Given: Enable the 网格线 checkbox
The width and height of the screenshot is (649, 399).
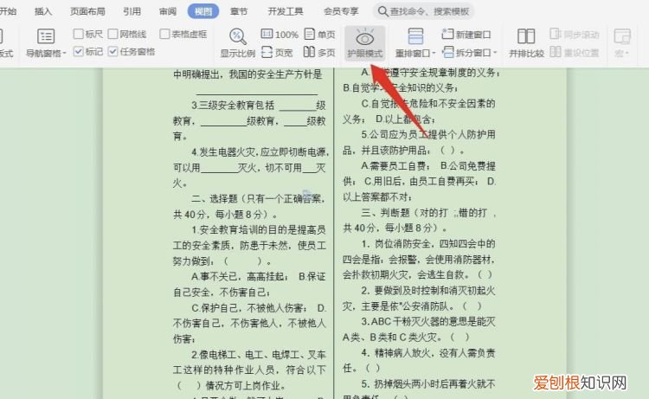Looking at the screenshot, I should pos(112,34).
